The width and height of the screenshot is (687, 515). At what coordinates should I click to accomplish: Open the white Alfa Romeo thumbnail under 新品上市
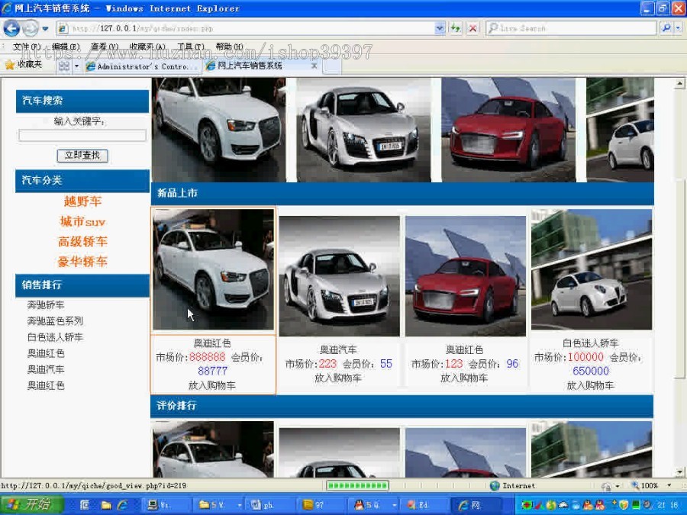[x=592, y=269]
